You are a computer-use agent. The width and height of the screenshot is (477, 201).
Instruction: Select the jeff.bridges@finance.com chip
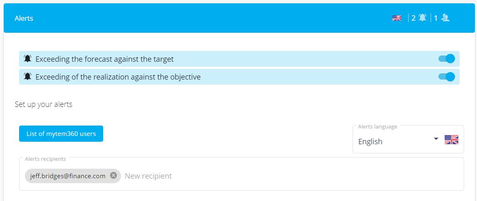click(68, 176)
